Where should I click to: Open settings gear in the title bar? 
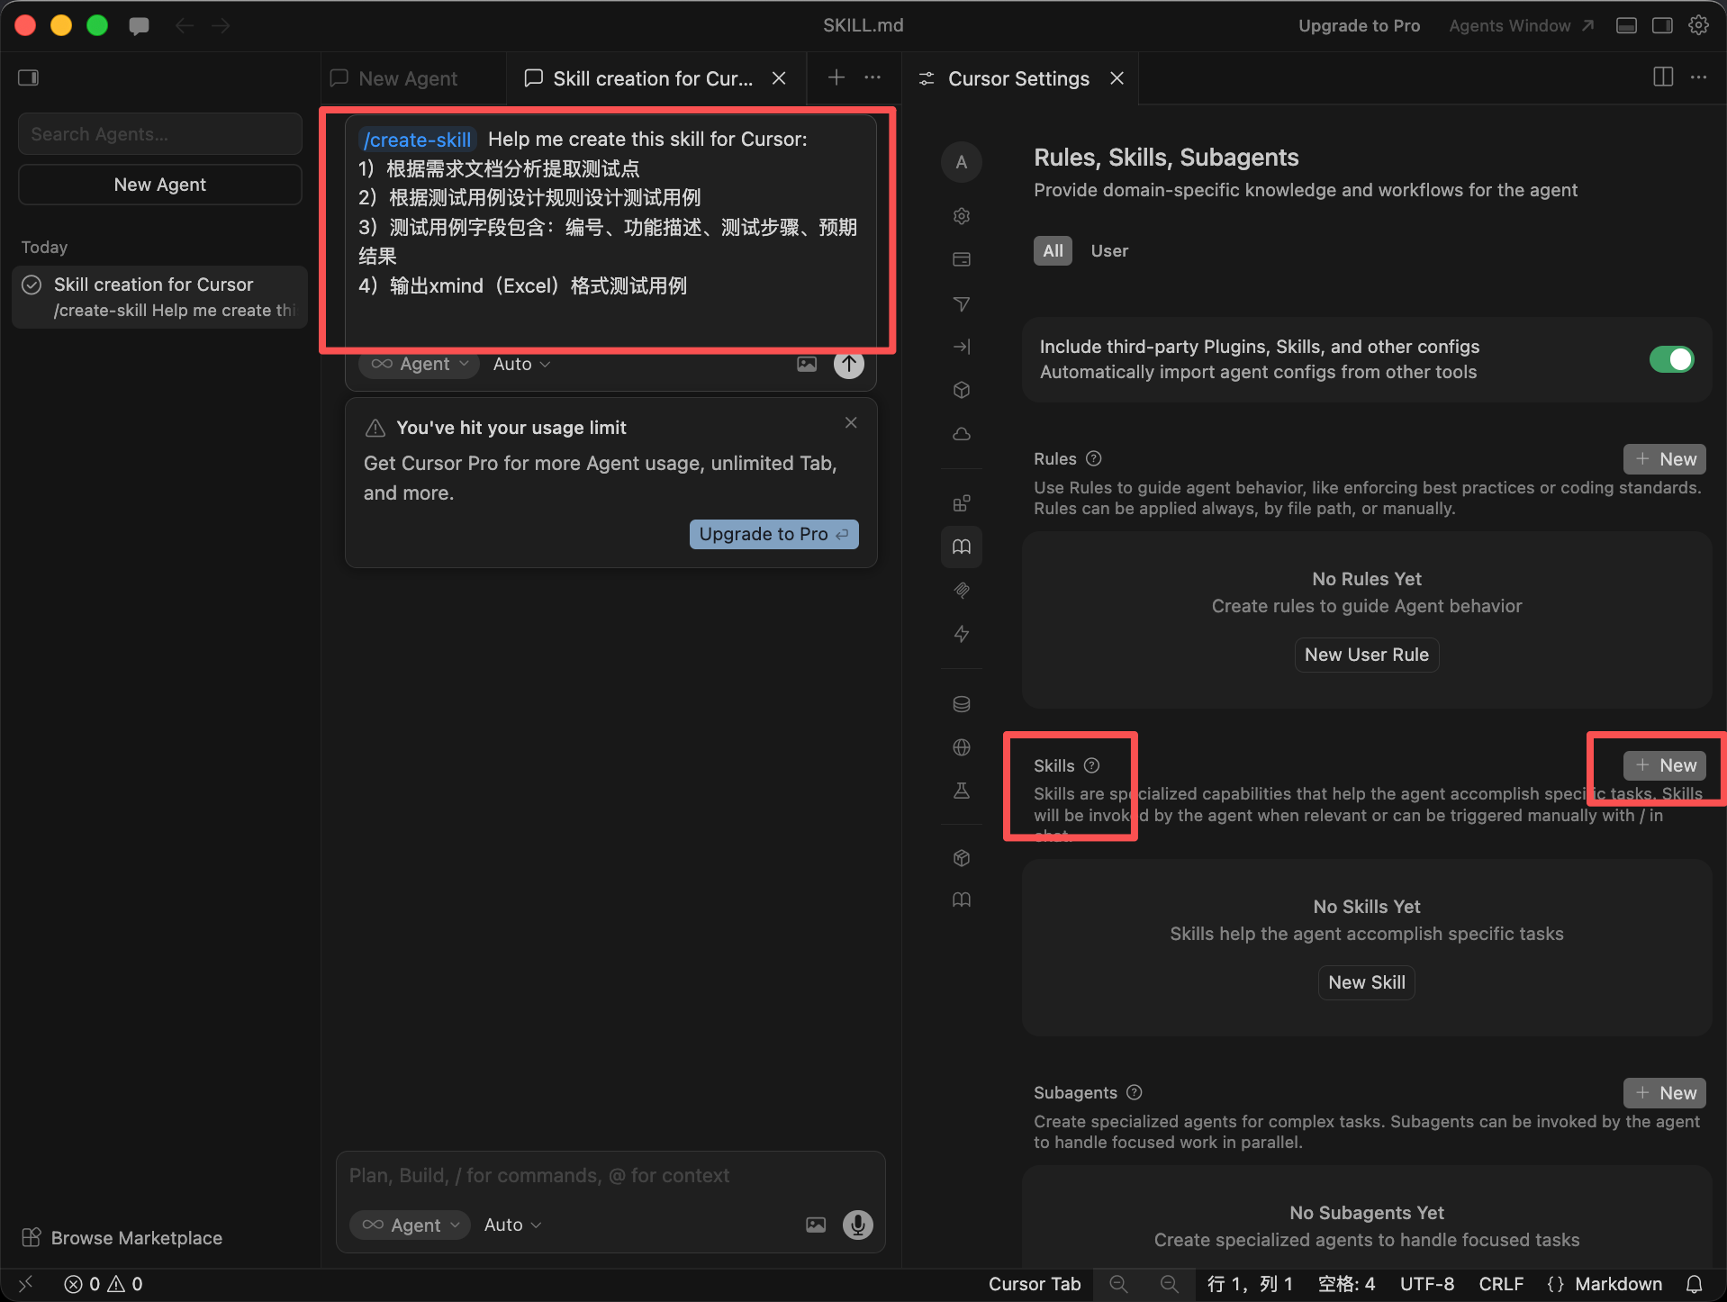click(x=1698, y=25)
